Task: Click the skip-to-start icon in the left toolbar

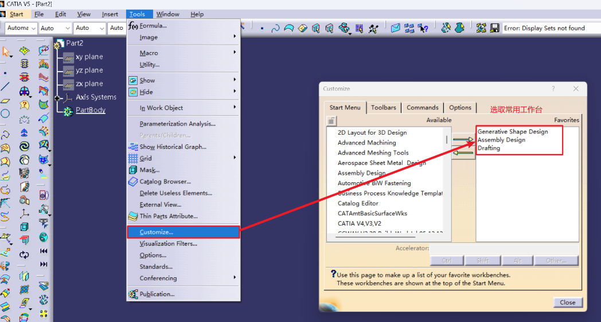Action: tap(44, 251)
